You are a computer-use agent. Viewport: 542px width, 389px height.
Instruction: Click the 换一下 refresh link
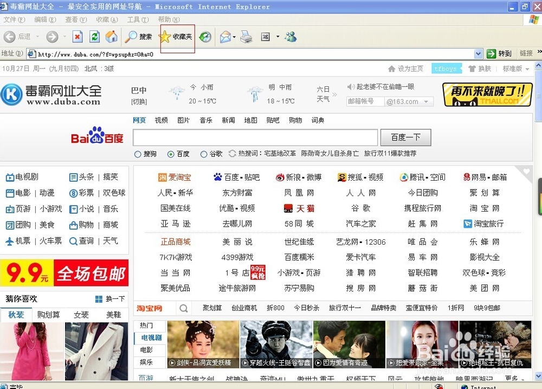point(115,299)
